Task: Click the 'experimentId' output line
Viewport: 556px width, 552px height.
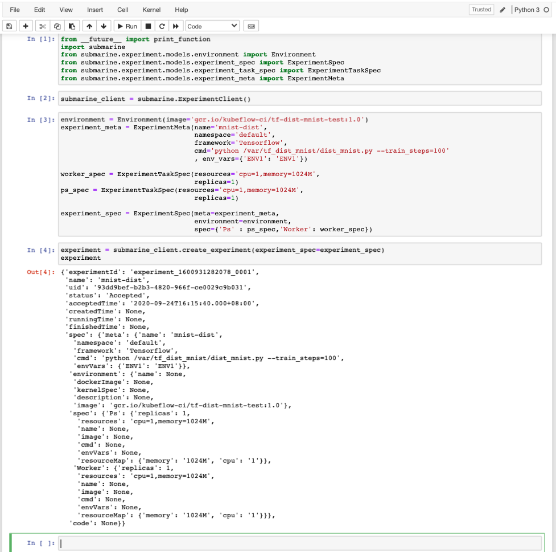Action: (x=160, y=272)
